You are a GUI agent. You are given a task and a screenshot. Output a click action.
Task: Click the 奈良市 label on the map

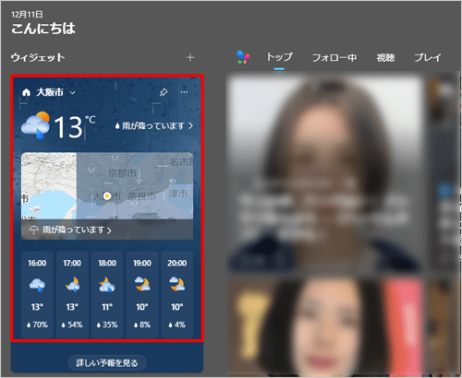pyautogui.click(x=141, y=196)
